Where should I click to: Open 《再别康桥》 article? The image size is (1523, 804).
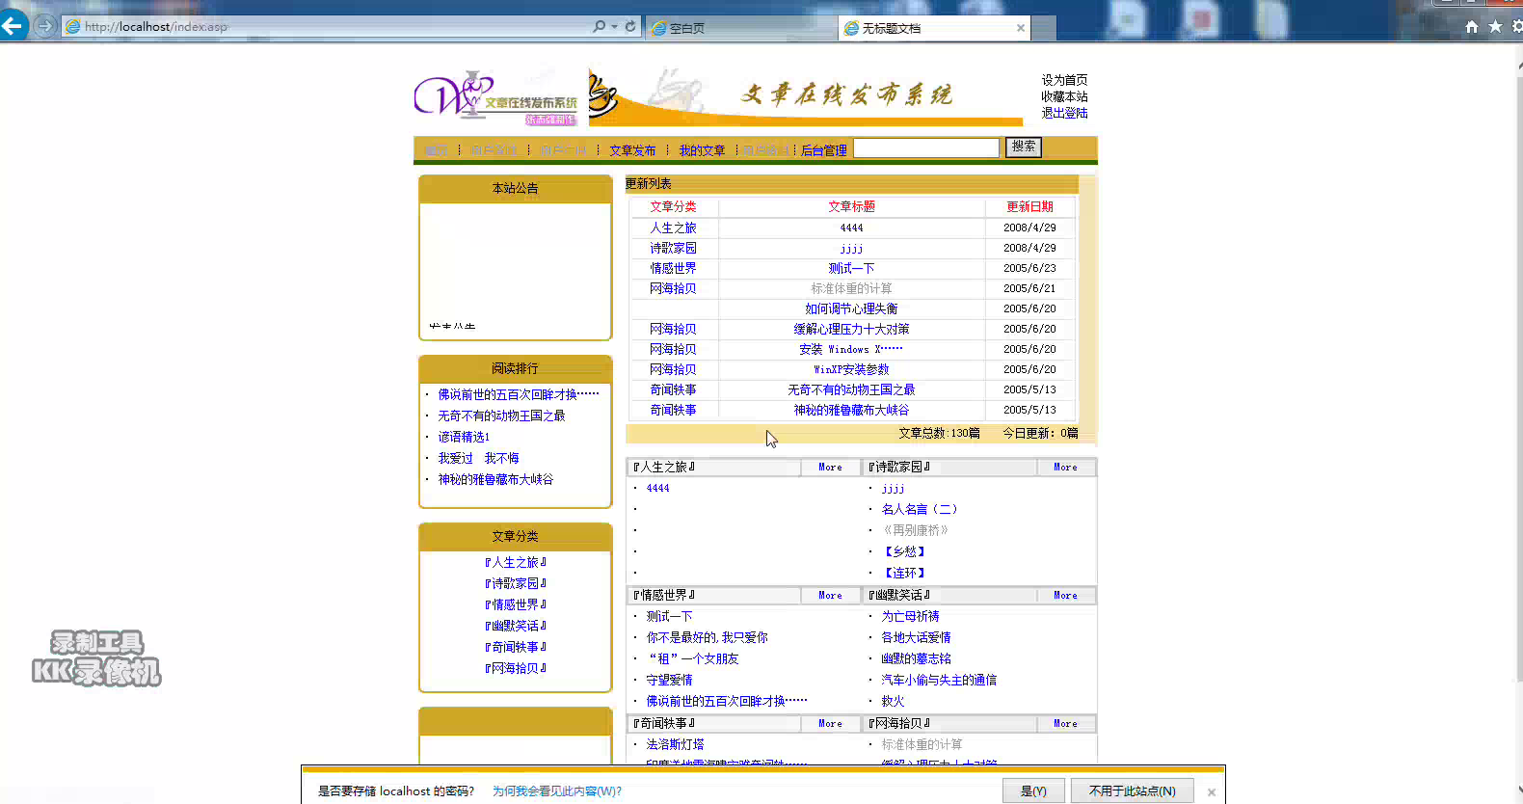tap(916, 531)
